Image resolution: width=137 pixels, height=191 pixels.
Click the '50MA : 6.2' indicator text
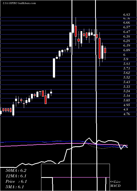point(16,171)
